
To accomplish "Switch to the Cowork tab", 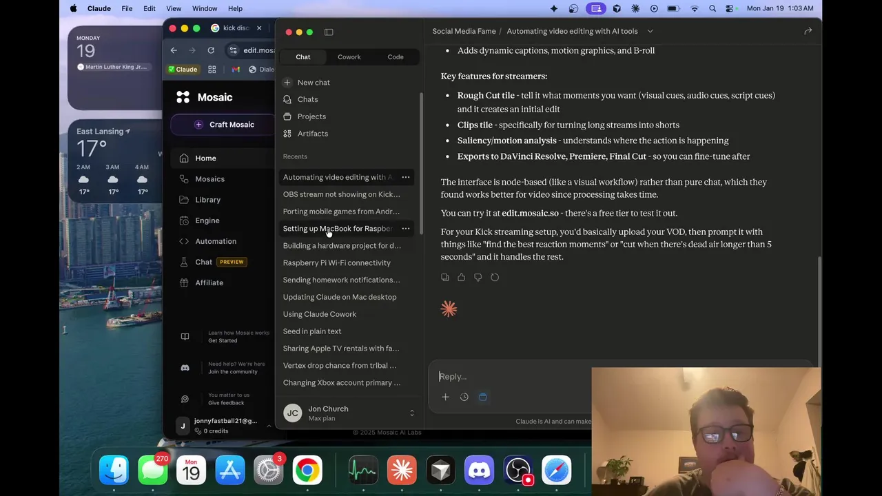I will point(349,57).
